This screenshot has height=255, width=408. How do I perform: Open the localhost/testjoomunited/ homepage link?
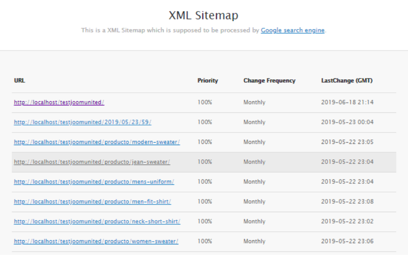(x=59, y=103)
